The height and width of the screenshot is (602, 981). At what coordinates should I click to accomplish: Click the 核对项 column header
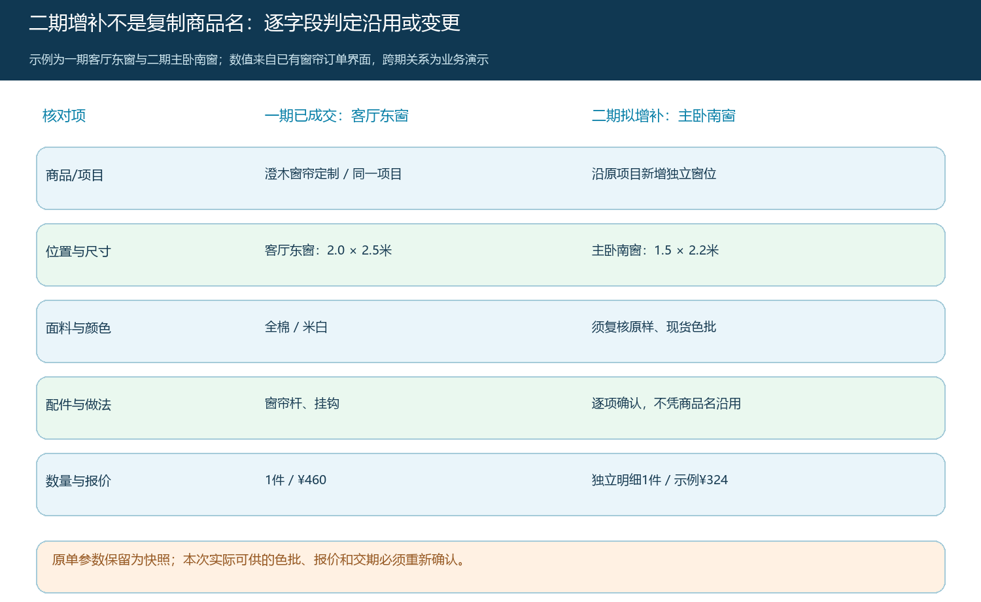pyautogui.click(x=64, y=116)
